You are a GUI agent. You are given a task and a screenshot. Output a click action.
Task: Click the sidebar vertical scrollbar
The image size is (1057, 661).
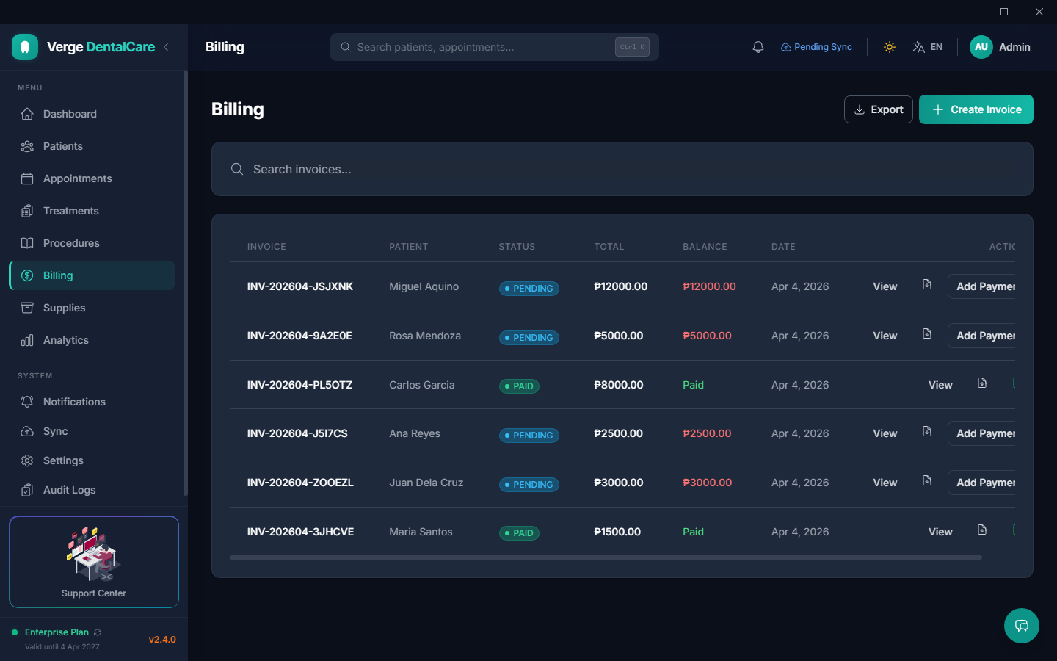tap(185, 283)
